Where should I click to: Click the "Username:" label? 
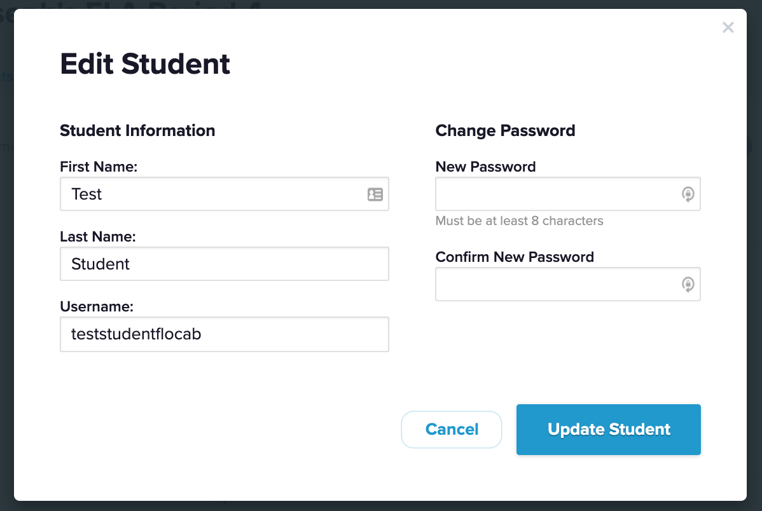(97, 307)
